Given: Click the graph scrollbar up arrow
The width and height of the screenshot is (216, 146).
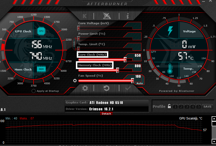Looking at the screenshot, I should pyautogui.click(x=214, y=119).
